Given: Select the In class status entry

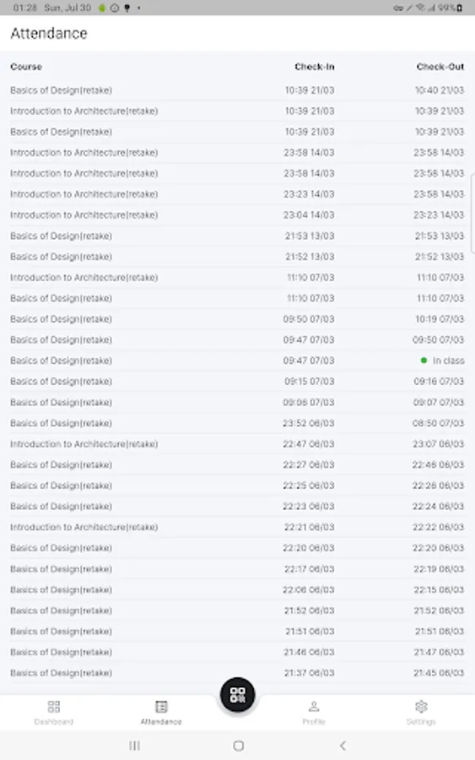Looking at the screenshot, I should click(443, 361).
